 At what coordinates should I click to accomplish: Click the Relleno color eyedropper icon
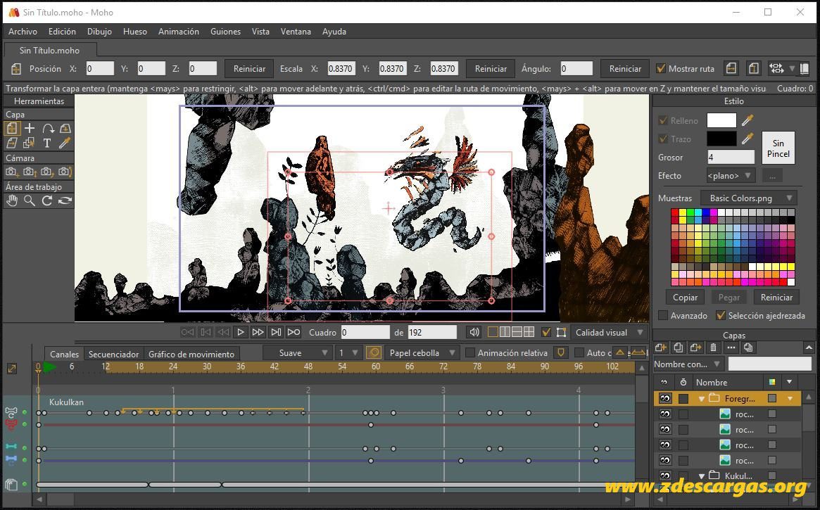click(748, 121)
